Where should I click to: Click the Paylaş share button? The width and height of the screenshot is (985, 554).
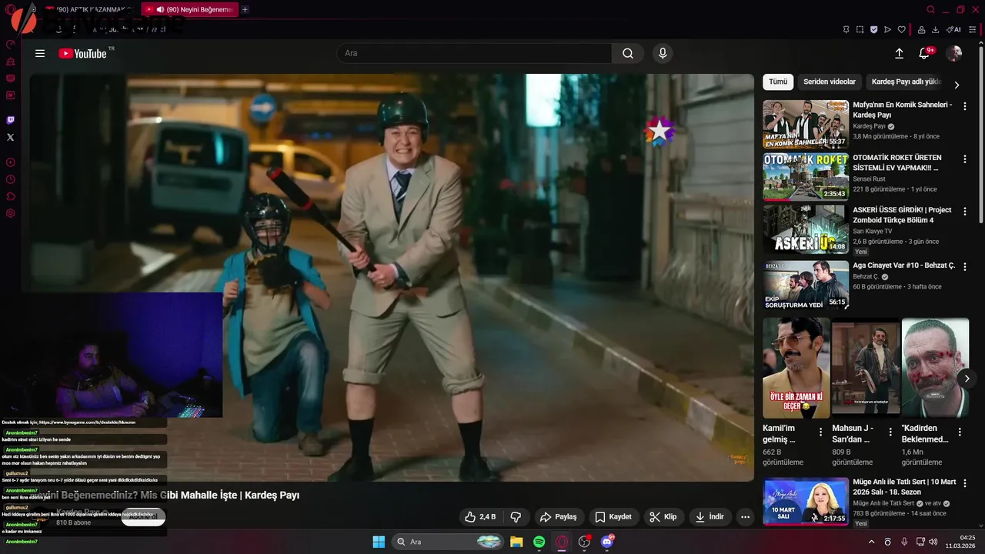tap(559, 517)
